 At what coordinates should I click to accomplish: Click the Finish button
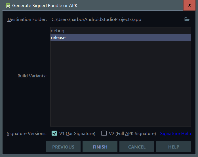pos(100,147)
